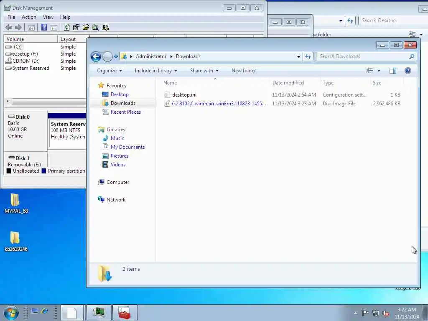Select the (C:) volume row
Viewport: 428px width, 321px height.
[x=45, y=47]
